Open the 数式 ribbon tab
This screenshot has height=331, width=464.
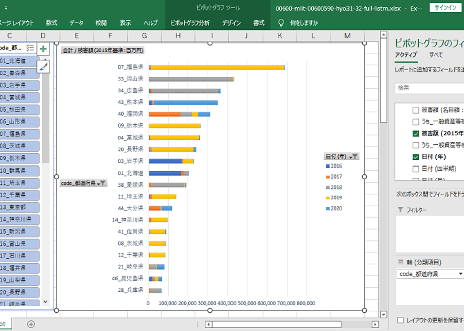coord(52,23)
